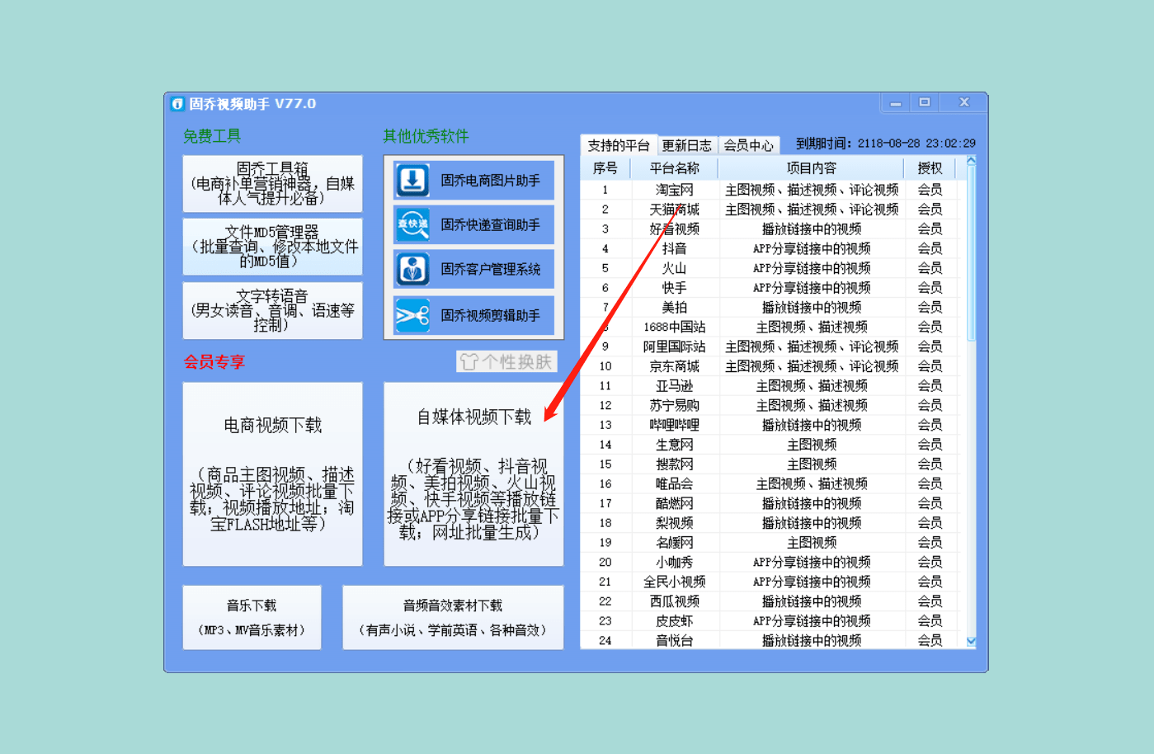Select the 支持的平台 tab
Viewport: 1154px width, 754px height.
click(x=618, y=144)
